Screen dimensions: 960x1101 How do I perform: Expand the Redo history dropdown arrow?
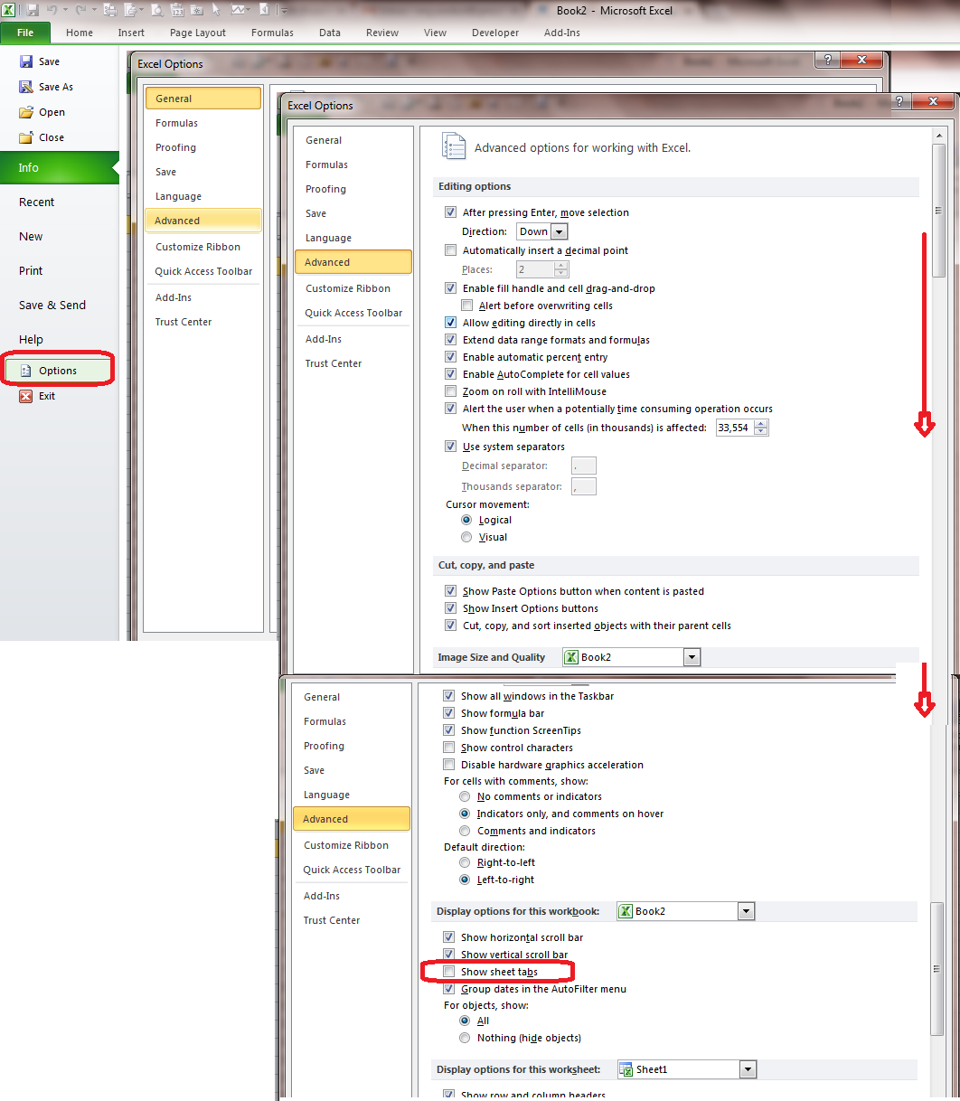[94, 10]
